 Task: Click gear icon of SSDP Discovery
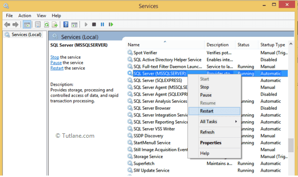pyautogui.click(x=130, y=136)
